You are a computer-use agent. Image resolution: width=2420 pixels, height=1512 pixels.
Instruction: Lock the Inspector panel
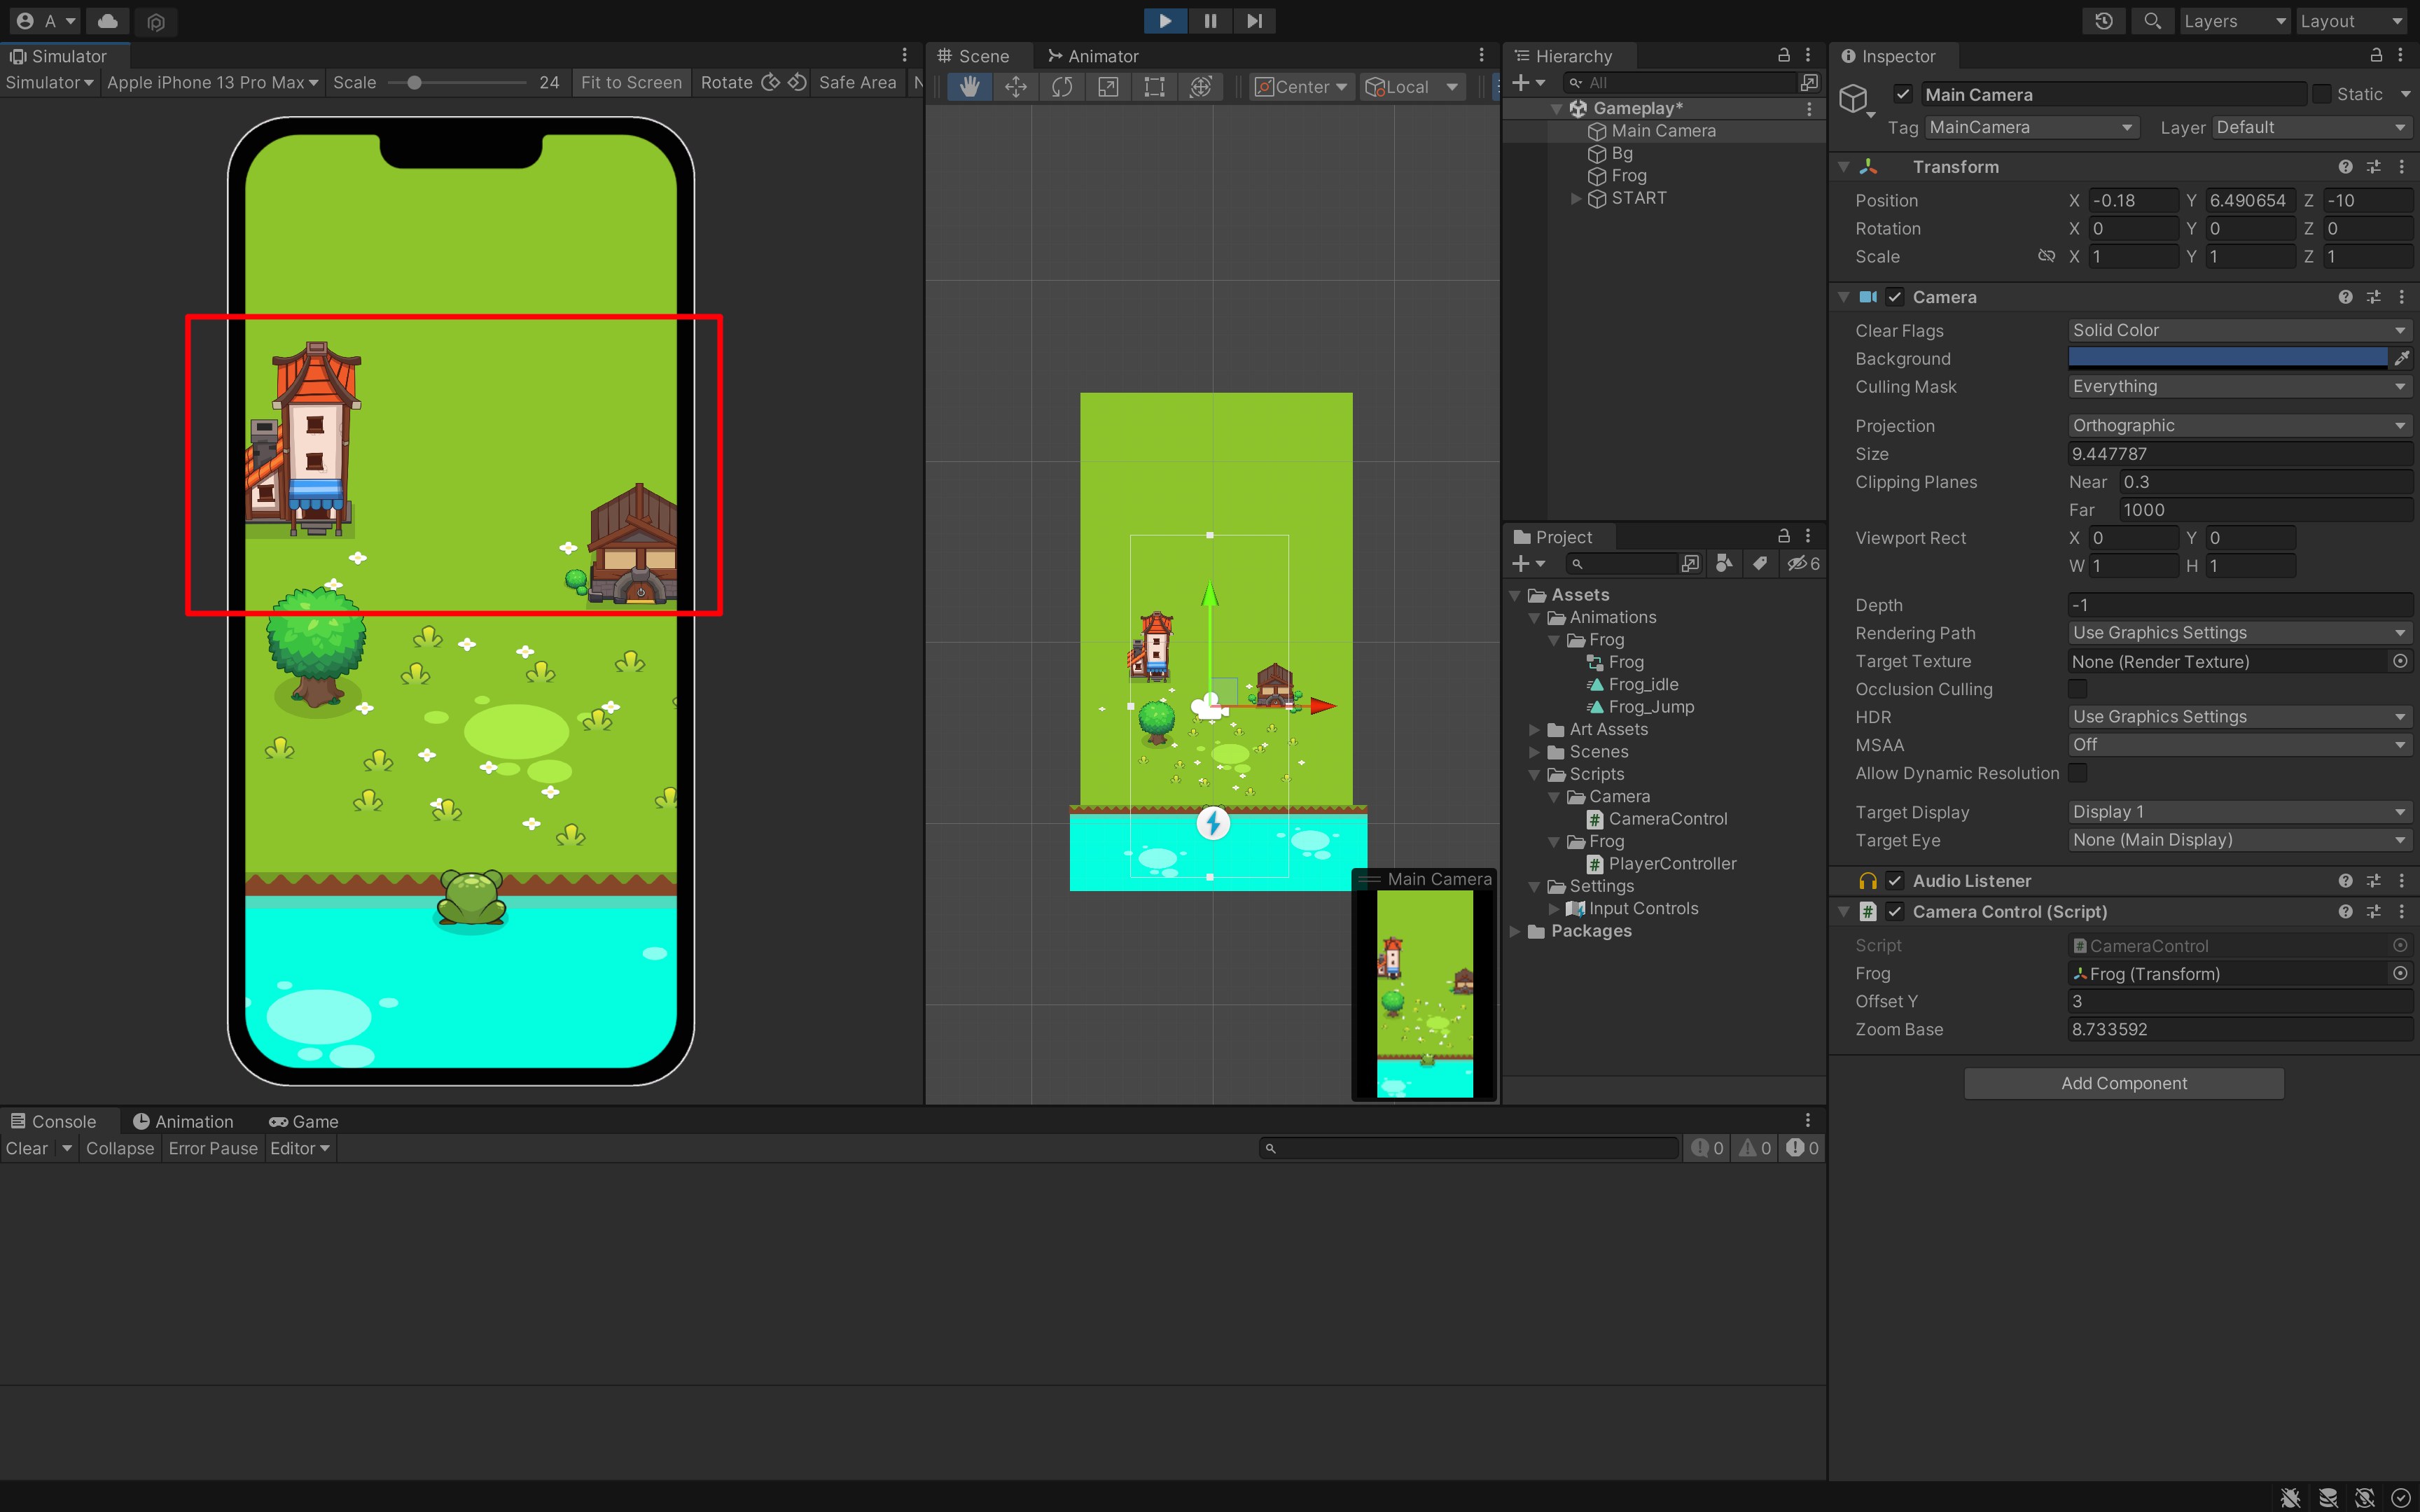click(2376, 55)
